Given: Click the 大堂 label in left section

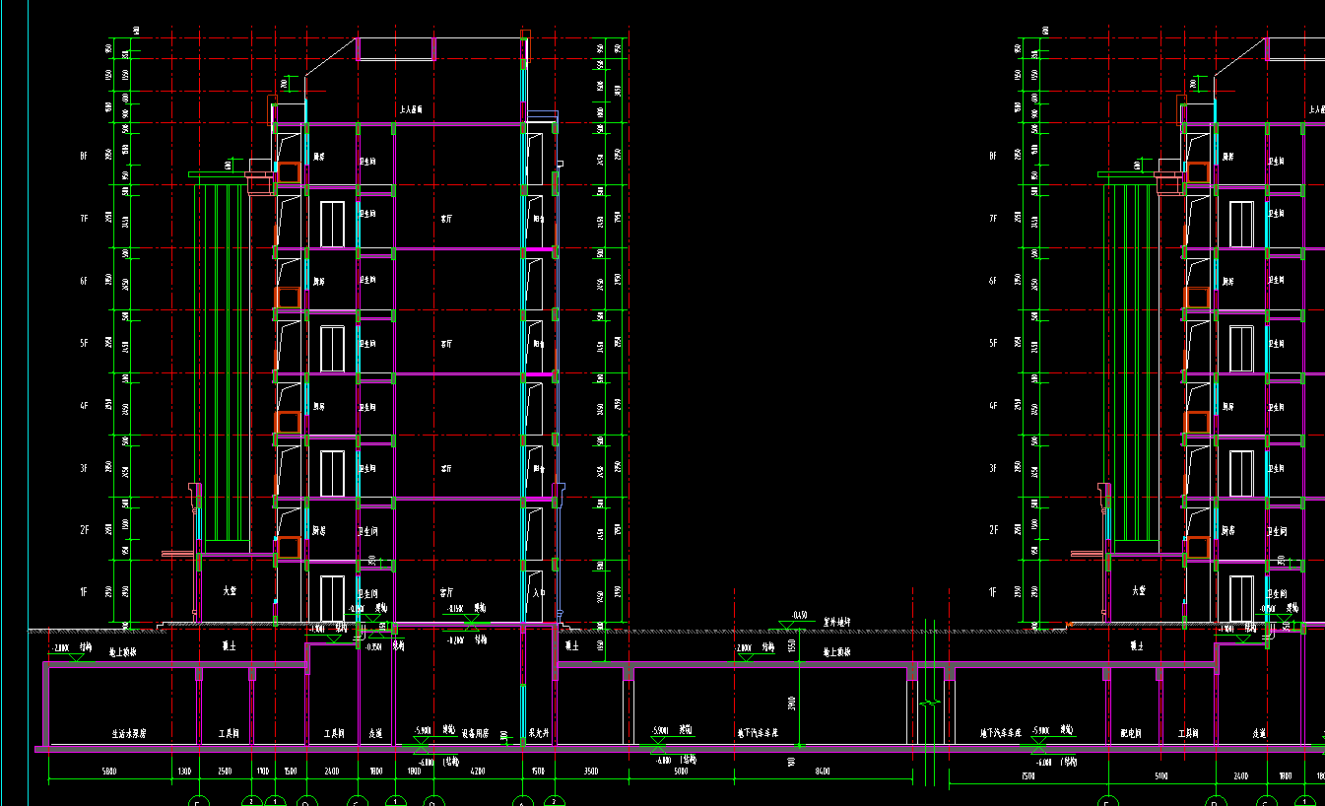Looking at the screenshot, I should [x=230, y=591].
